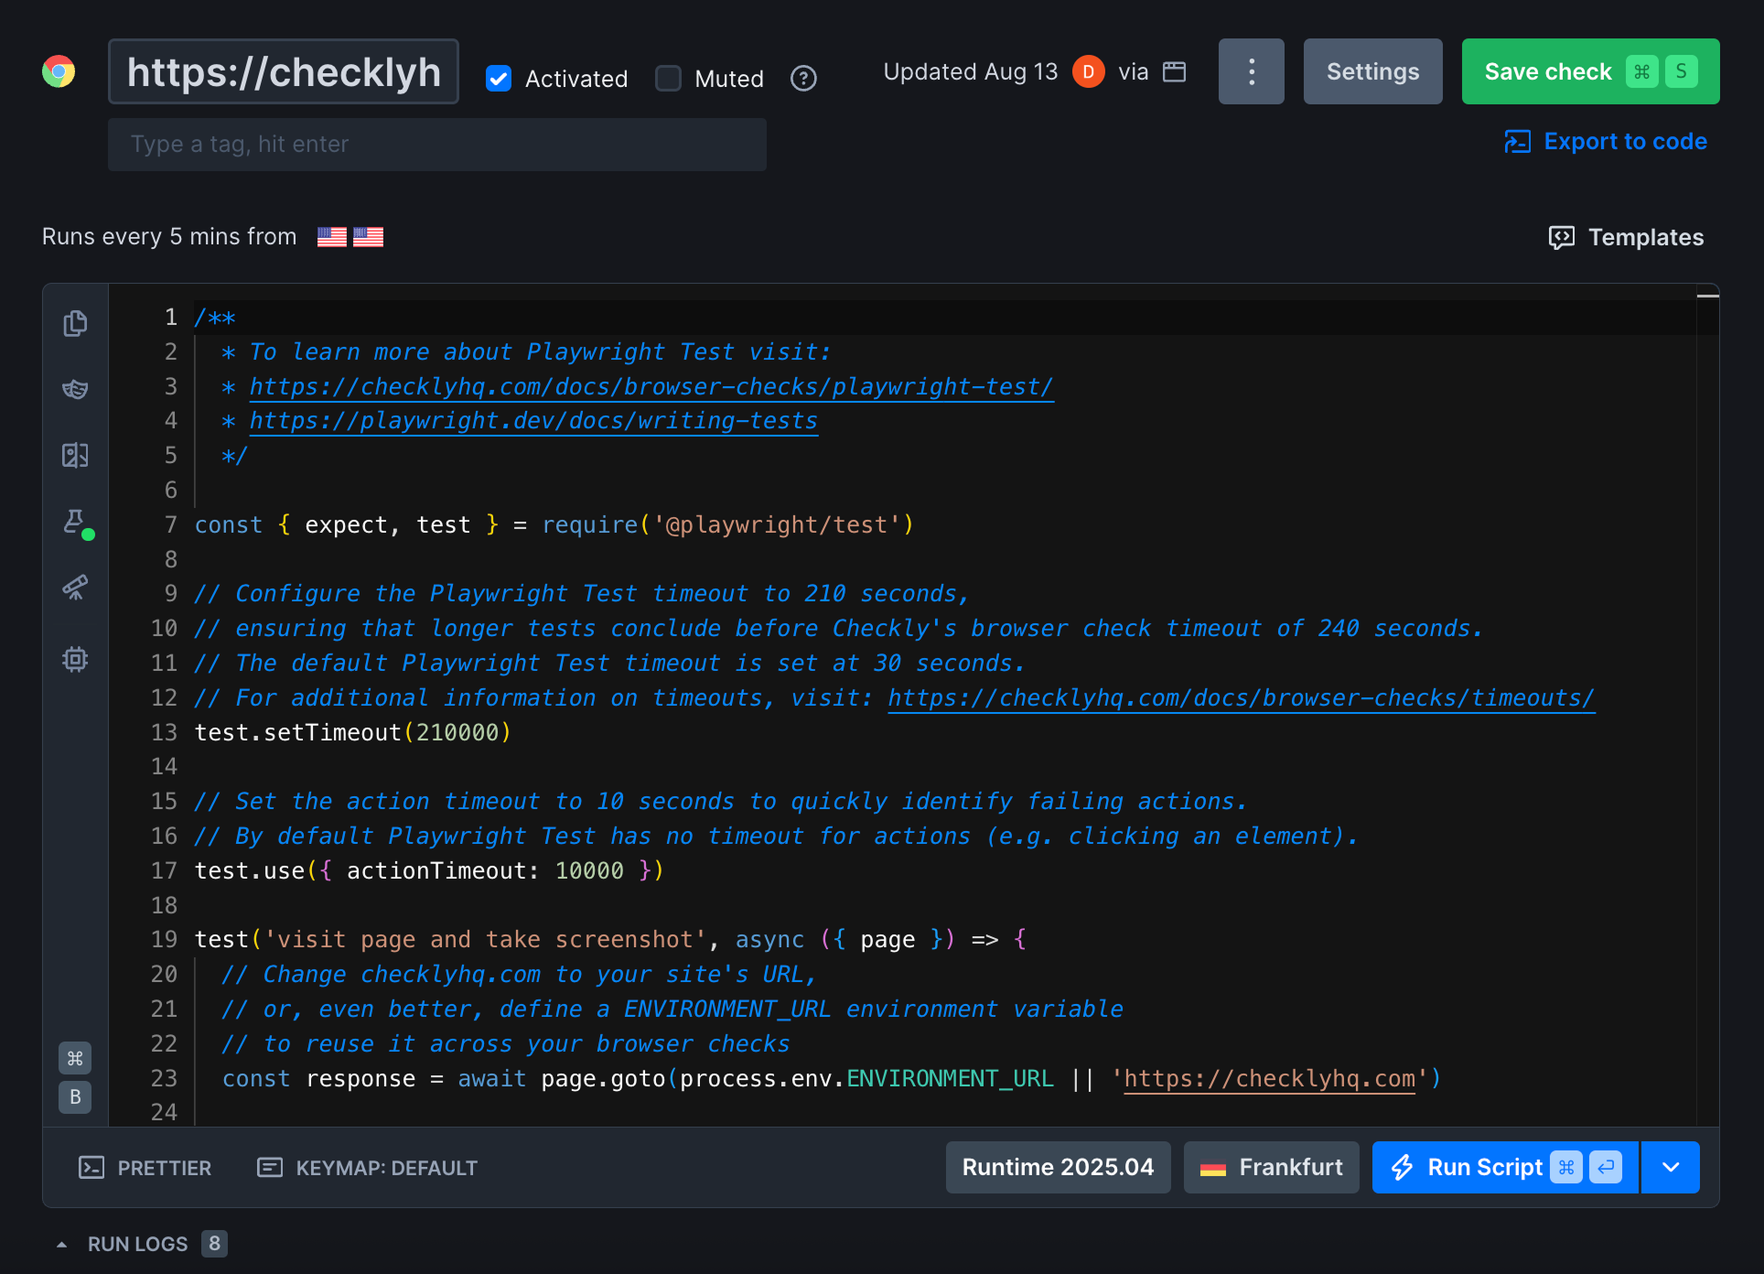
Task: Select the copy code icon in the editor sidebar
Action: (x=75, y=323)
